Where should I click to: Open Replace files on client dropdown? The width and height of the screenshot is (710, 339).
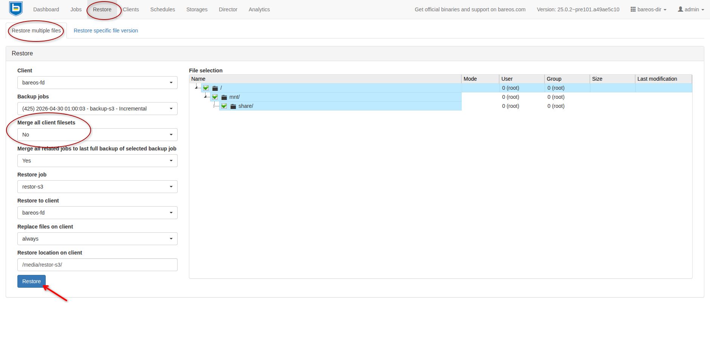pyautogui.click(x=97, y=239)
